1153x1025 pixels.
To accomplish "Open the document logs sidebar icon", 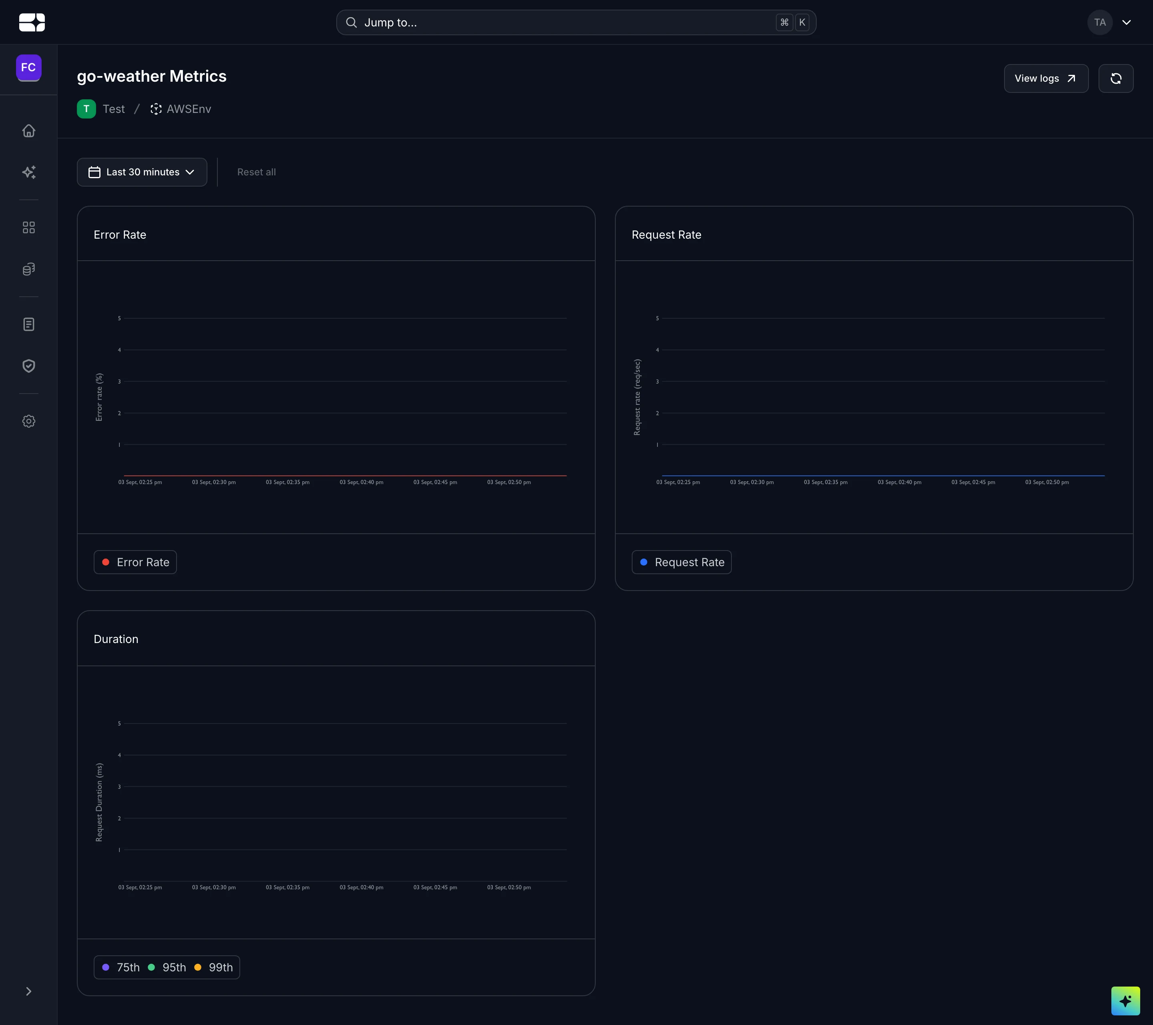I will [29, 324].
